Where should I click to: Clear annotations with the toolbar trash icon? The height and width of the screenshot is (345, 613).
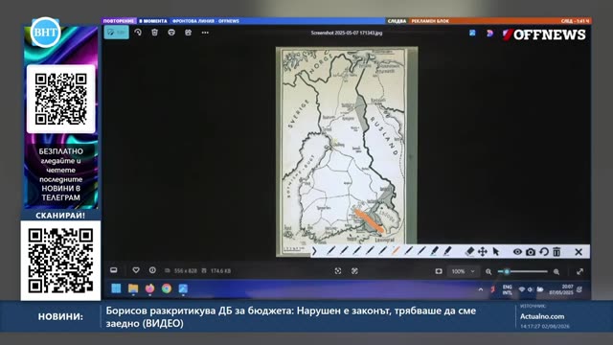click(556, 251)
